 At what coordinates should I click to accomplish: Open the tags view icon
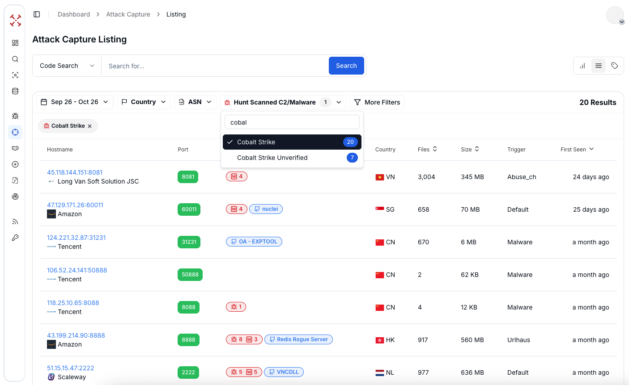(x=615, y=66)
